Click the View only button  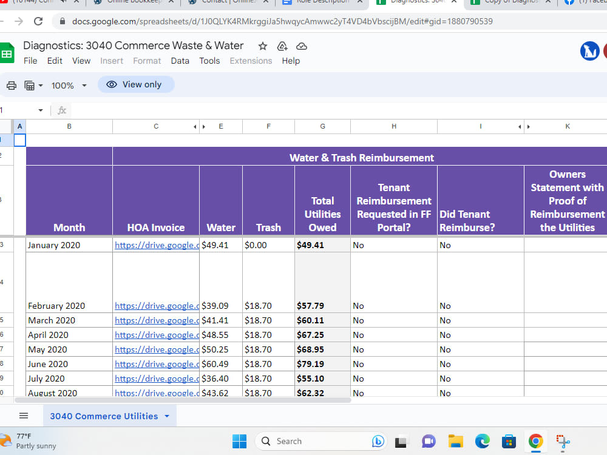(136, 84)
